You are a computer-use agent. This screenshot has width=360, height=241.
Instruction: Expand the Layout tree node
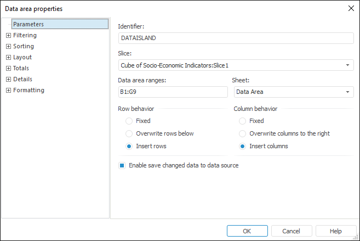point(8,58)
